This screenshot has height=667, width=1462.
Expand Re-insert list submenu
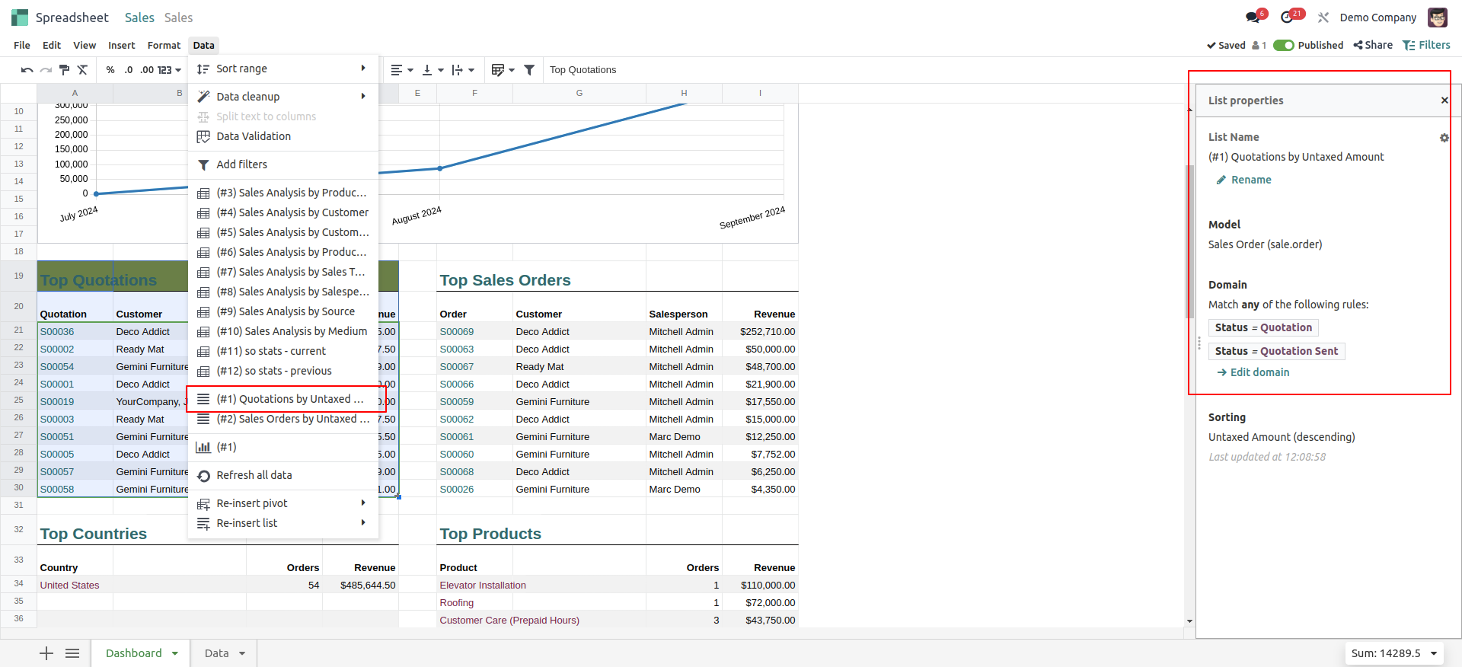pyautogui.click(x=283, y=523)
